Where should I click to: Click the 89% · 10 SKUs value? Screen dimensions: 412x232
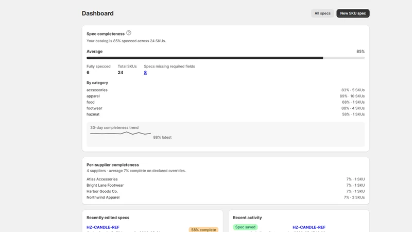click(x=352, y=96)
